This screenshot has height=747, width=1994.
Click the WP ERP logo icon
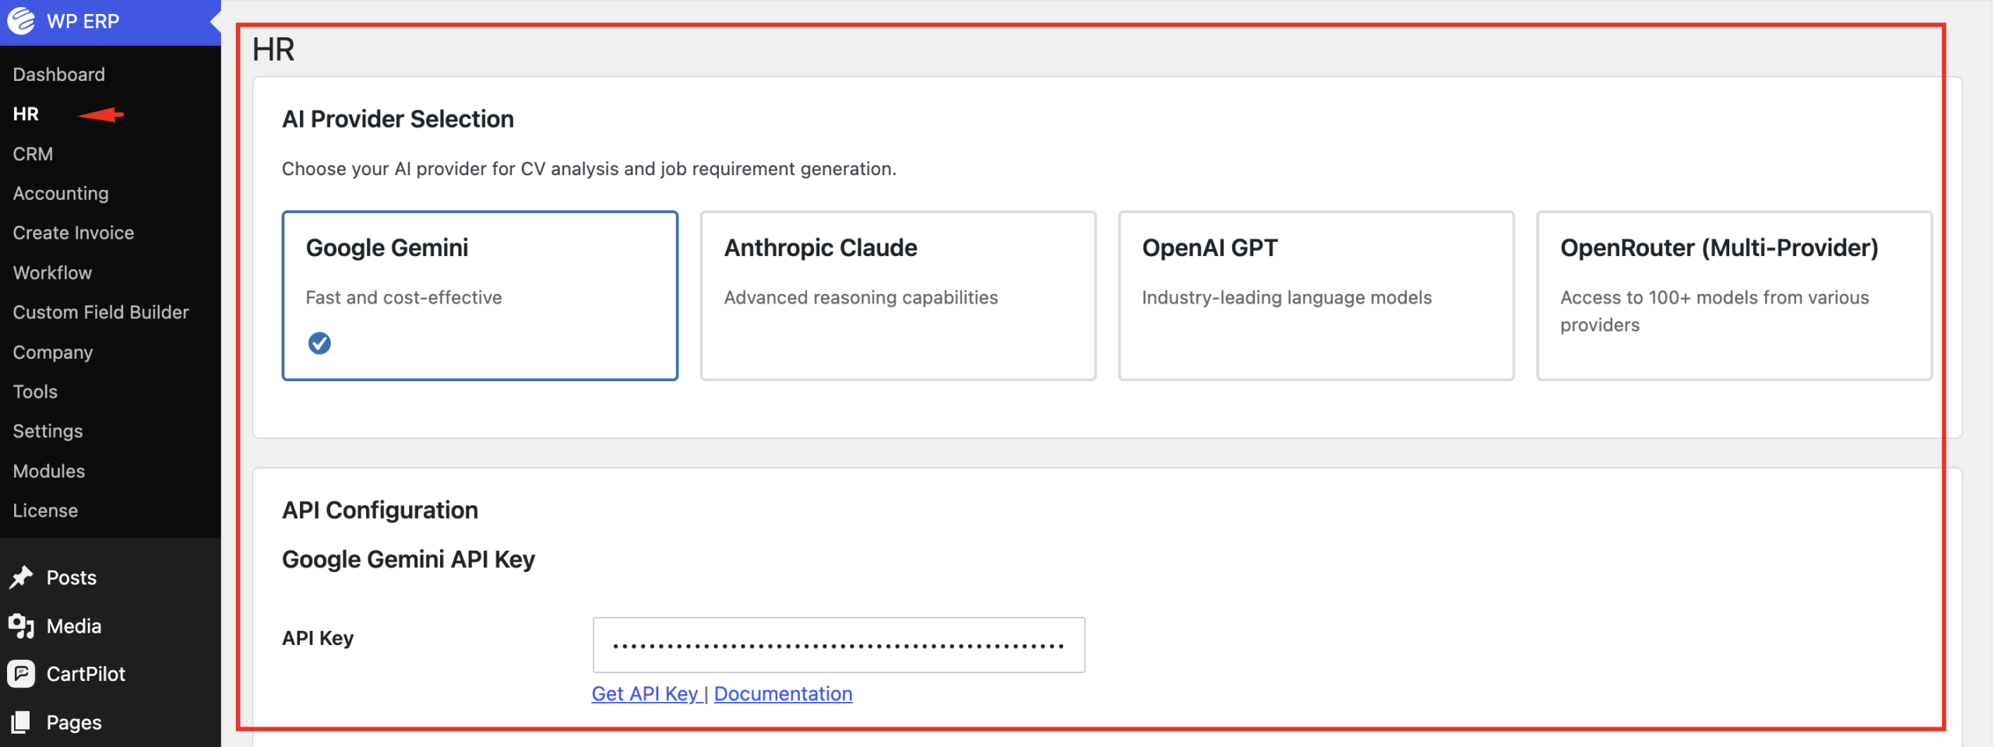(x=21, y=21)
